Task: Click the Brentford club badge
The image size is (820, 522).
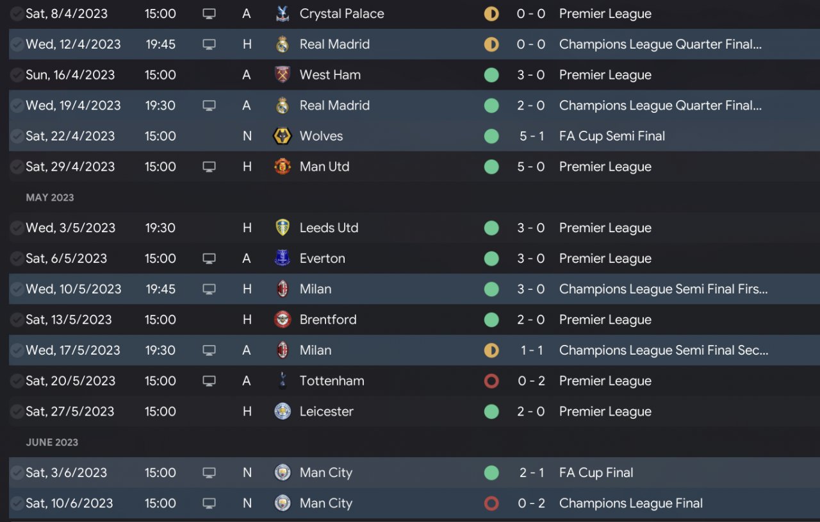Action: tap(283, 319)
